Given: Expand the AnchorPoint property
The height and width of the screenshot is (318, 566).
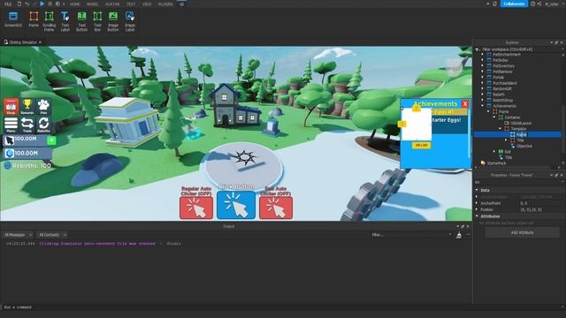Looking at the screenshot, I should 477,203.
